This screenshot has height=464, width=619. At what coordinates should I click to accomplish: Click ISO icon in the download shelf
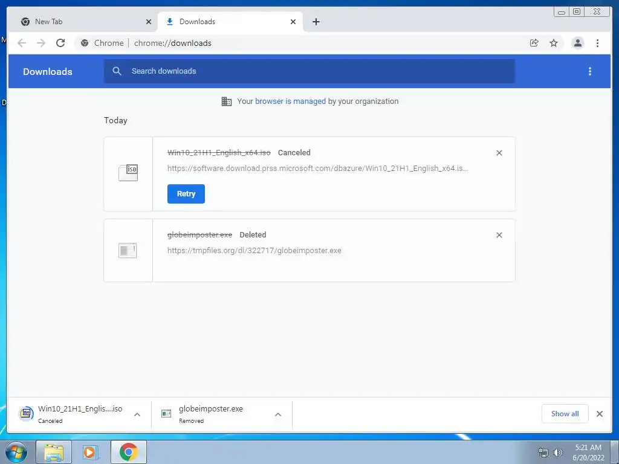pos(26,413)
